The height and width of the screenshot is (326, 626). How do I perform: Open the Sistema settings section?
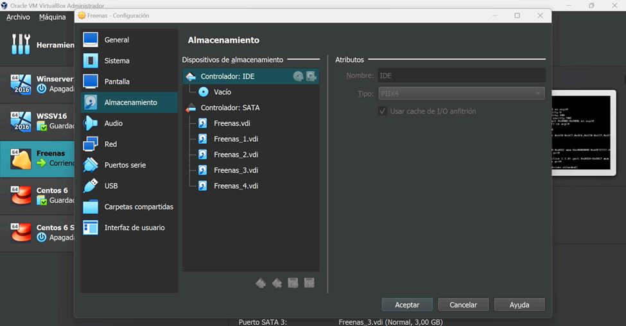tap(129, 61)
